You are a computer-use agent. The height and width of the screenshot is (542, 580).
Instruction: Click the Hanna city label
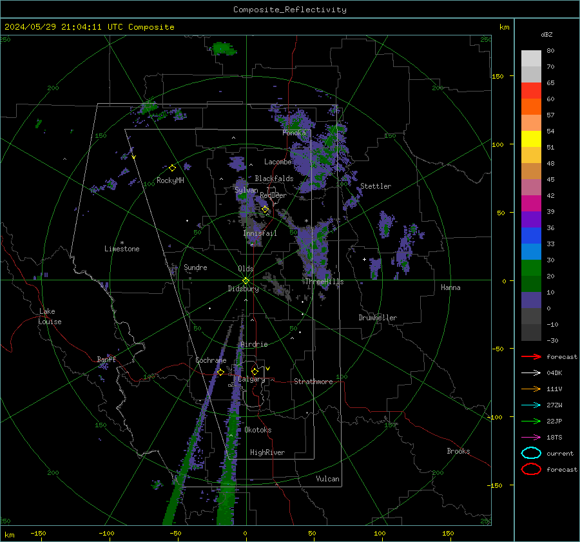[x=450, y=287]
